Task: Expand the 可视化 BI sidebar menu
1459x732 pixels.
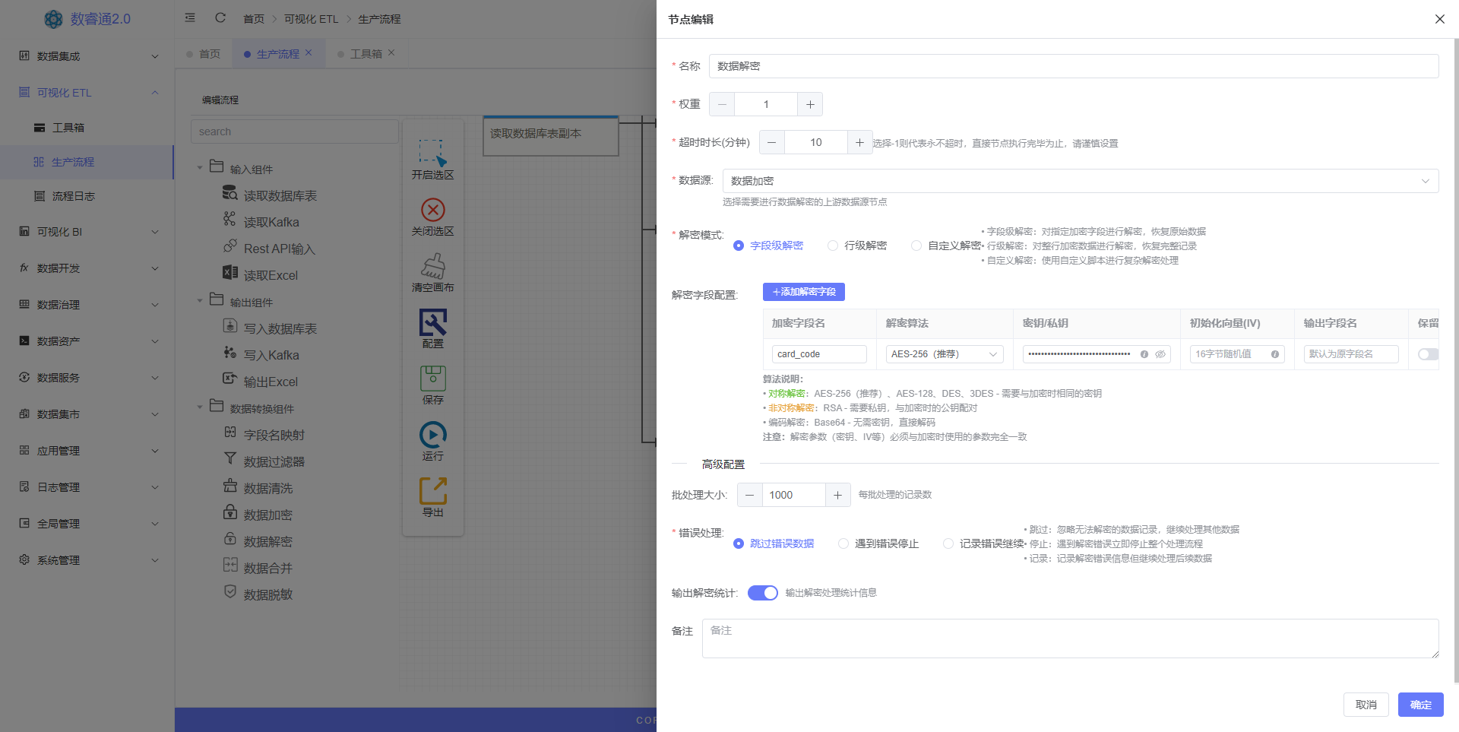Action: pyautogui.click(x=87, y=232)
